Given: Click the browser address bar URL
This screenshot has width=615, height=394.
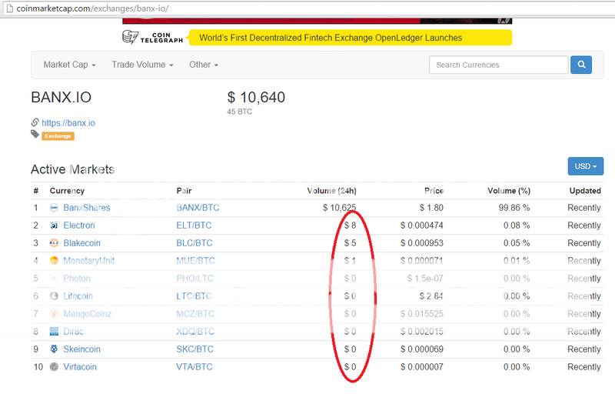Looking at the screenshot, I should tap(92, 8).
